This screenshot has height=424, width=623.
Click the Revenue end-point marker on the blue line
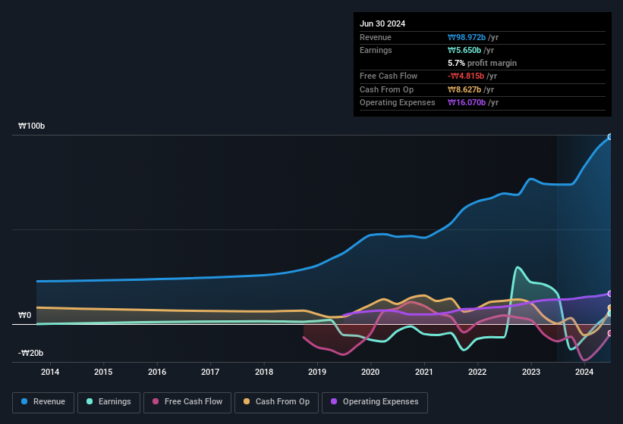click(610, 137)
